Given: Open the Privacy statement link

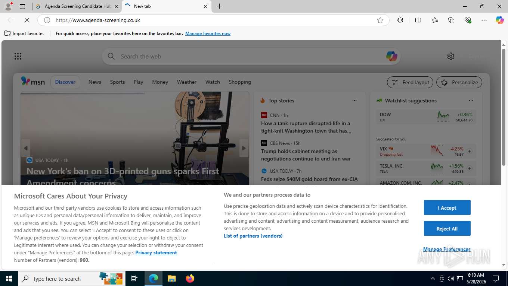Looking at the screenshot, I should 156,252.
